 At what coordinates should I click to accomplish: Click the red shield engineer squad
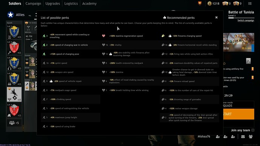pyautogui.click(x=14, y=47)
